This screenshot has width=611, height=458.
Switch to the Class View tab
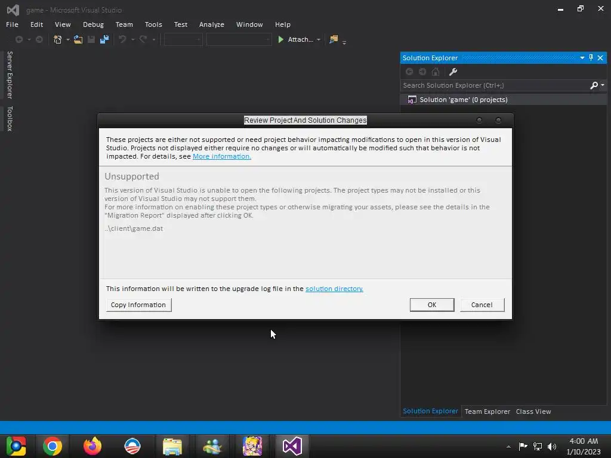point(533,411)
